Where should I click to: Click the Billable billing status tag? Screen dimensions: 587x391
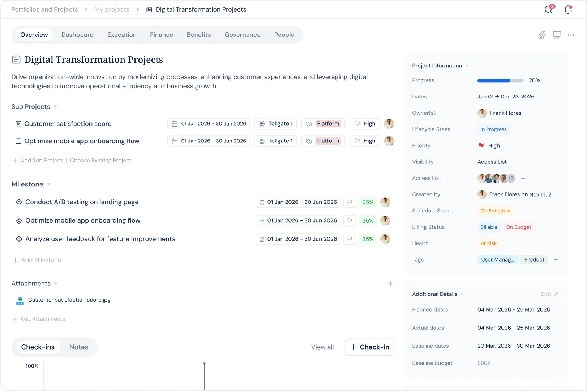[489, 227]
